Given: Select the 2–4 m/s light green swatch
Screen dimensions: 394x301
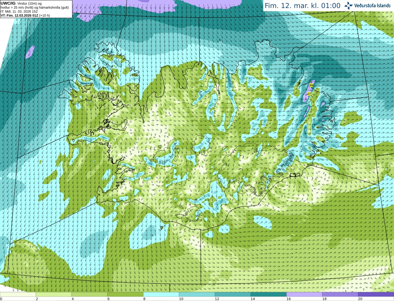Looking at the screenshot, I should 54,295.
